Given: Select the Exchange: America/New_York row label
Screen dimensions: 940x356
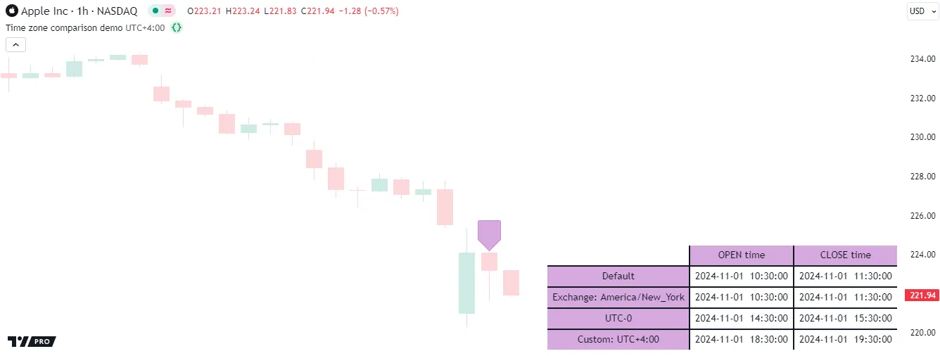Looking at the screenshot, I should coord(618,298).
